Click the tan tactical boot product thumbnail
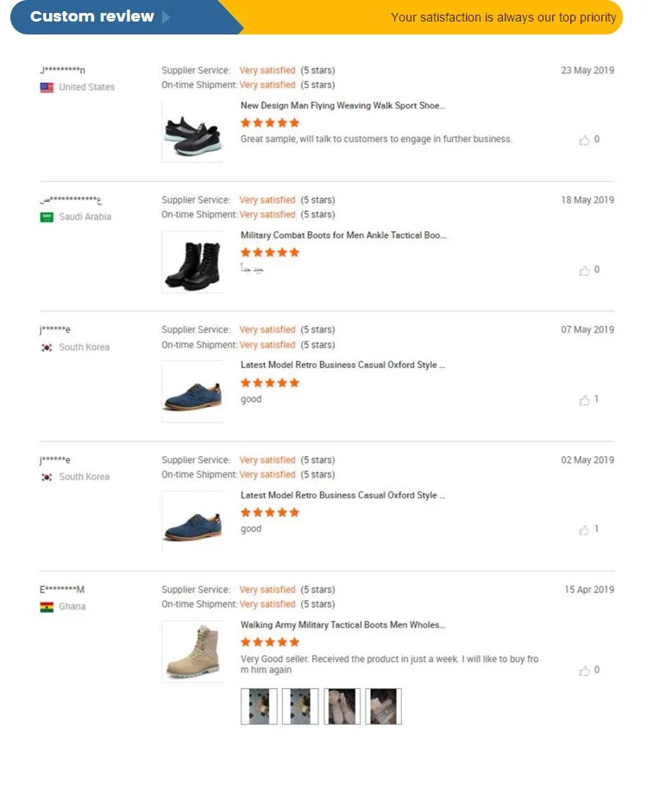 click(x=192, y=652)
